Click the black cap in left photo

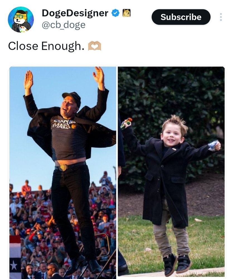pyautogui.click(x=72, y=98)
